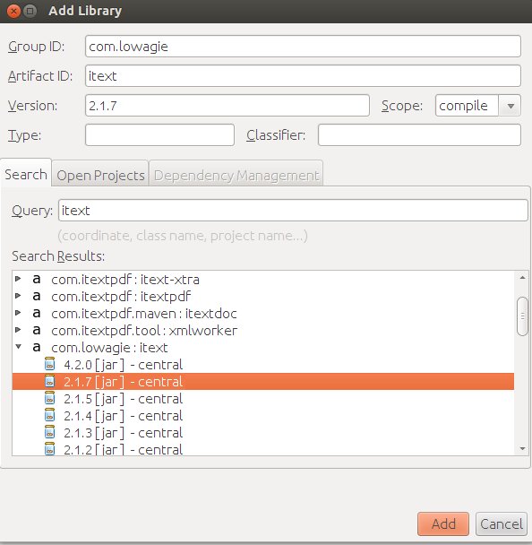Close the Add Library dialog window
Viewport: 532px width, 545px height.
[14, 11]
